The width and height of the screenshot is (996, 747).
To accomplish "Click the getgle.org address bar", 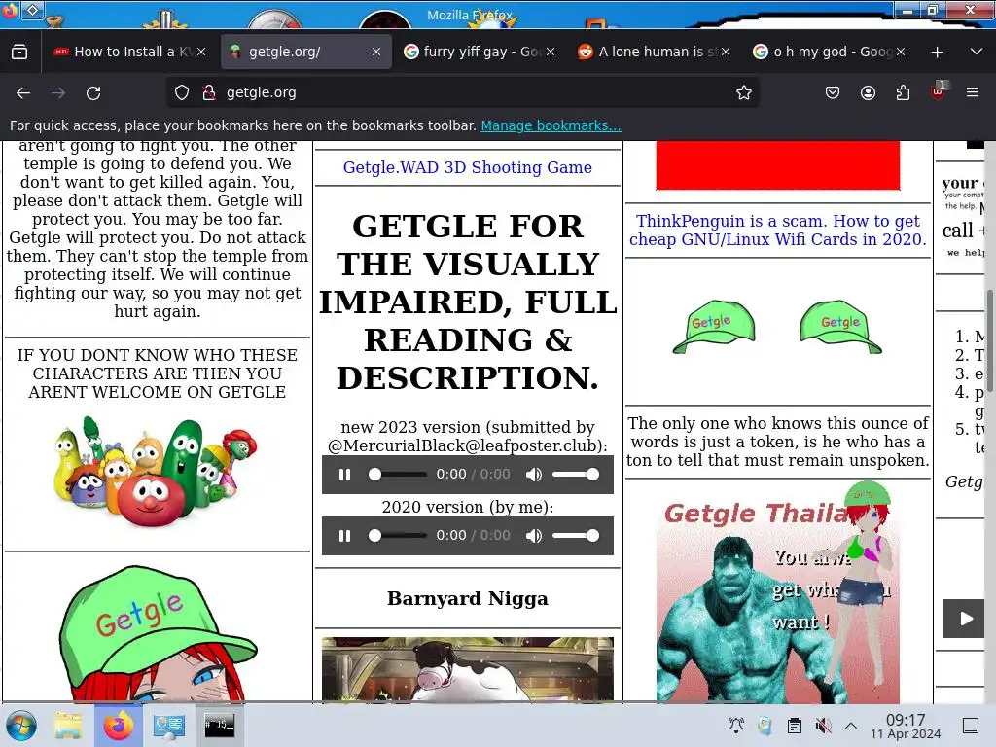I will pos(464,92).
